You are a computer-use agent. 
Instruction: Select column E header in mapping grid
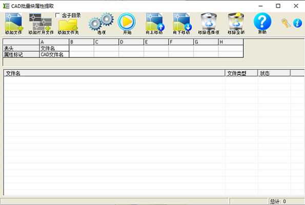(156, 42)
